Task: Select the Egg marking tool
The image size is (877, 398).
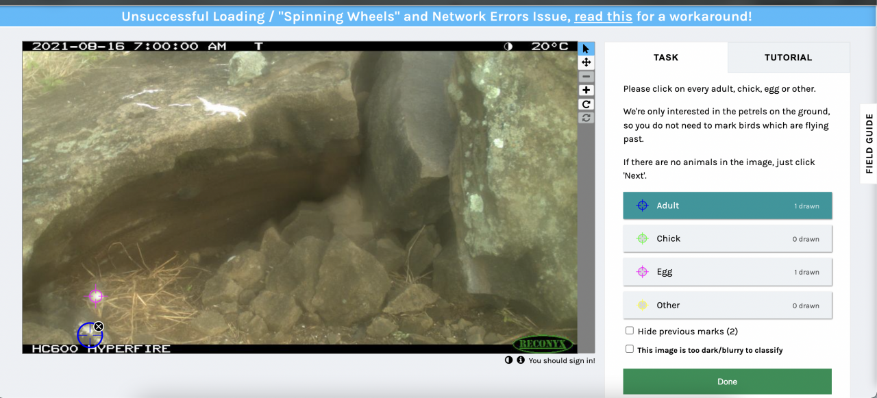Action: coord(728,272)
